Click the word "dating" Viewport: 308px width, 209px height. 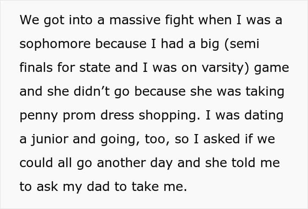pyautogui.click(x=265, y=116)
